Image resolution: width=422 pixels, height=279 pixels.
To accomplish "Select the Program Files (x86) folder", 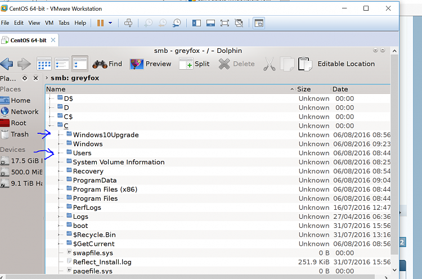I will (x=105, y=190).
